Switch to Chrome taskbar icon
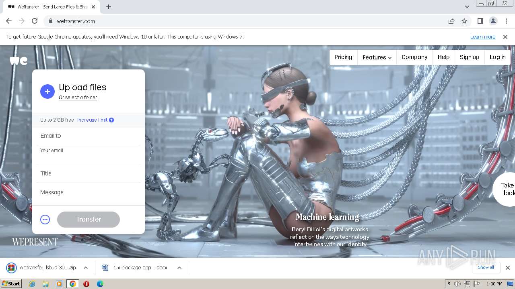 (73, 284)
